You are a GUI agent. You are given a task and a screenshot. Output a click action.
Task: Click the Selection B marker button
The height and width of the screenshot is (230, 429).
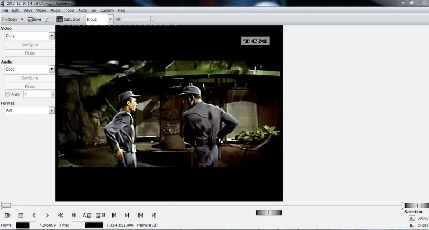(x=412, y=225)
